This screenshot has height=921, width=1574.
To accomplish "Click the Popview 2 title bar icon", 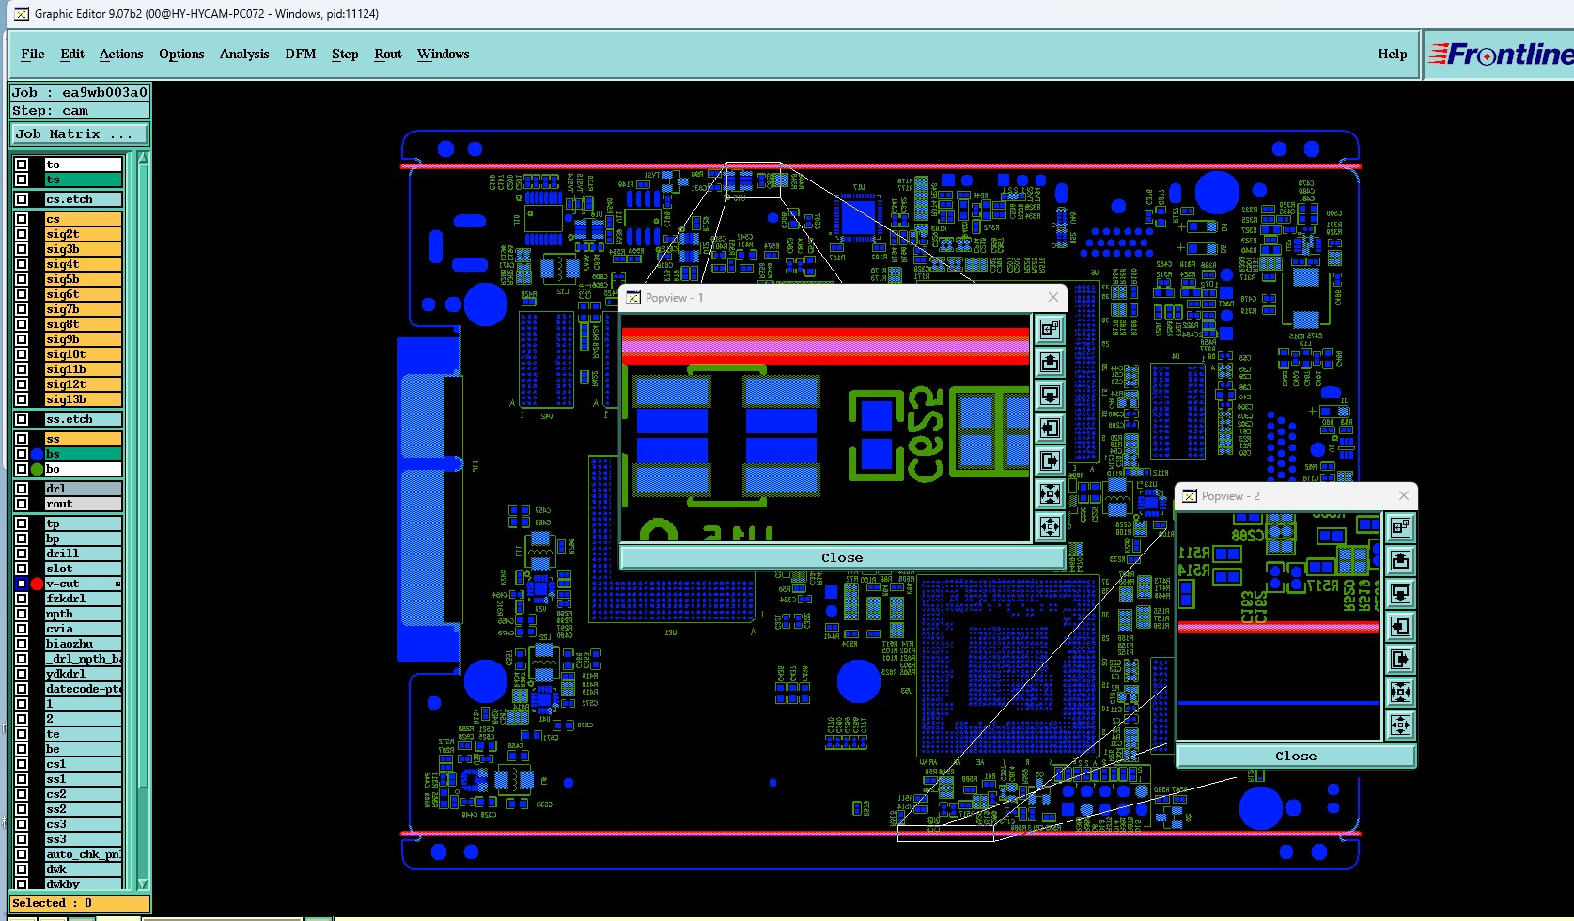I will coord(1190,496).
